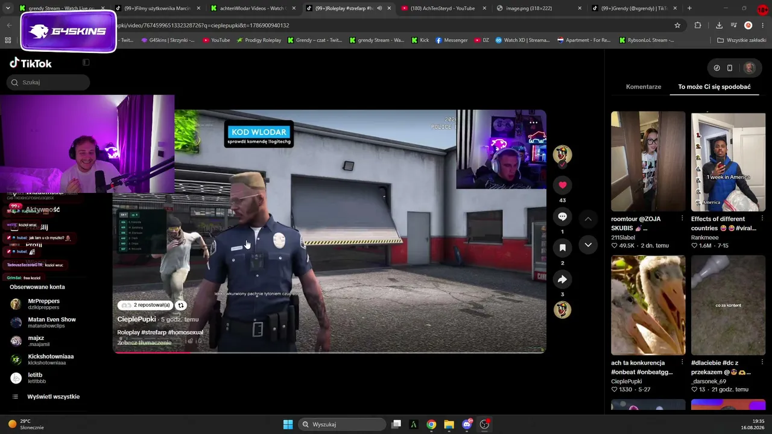Click Zobacz tłumaczenie under the caption
This screenshot has width=772, height=434.
pyautogui.click(x=145, y=343)
